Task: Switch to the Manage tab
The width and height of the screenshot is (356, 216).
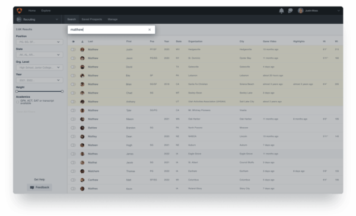Action: 113,20
